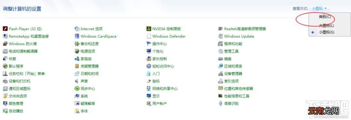Click the 字体 icon
Image resolution: width=351 pixels, height=120 pixels.
point(77,111)
